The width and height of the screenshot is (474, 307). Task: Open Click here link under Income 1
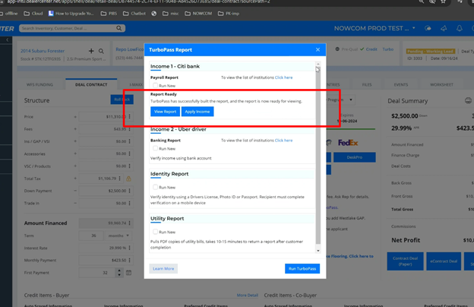[283, 78]
